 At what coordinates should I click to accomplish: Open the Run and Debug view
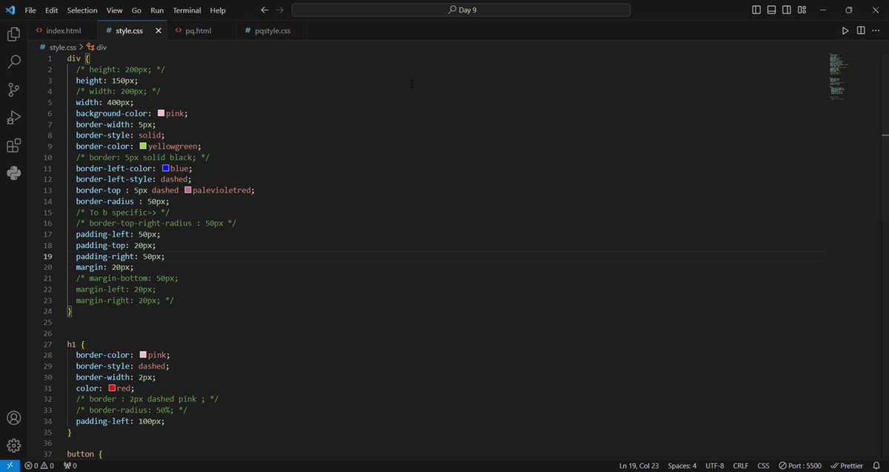(13, 118)
